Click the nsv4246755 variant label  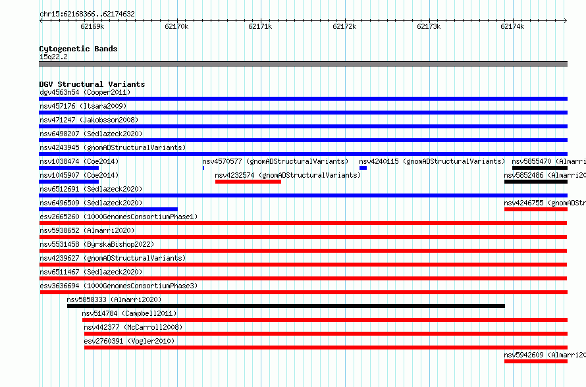(x=545, y=203)
